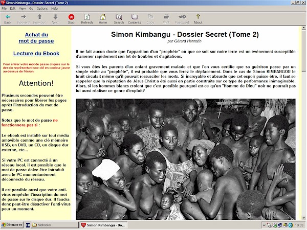
Task: Go to the Home page
Action: pos(103,19)
